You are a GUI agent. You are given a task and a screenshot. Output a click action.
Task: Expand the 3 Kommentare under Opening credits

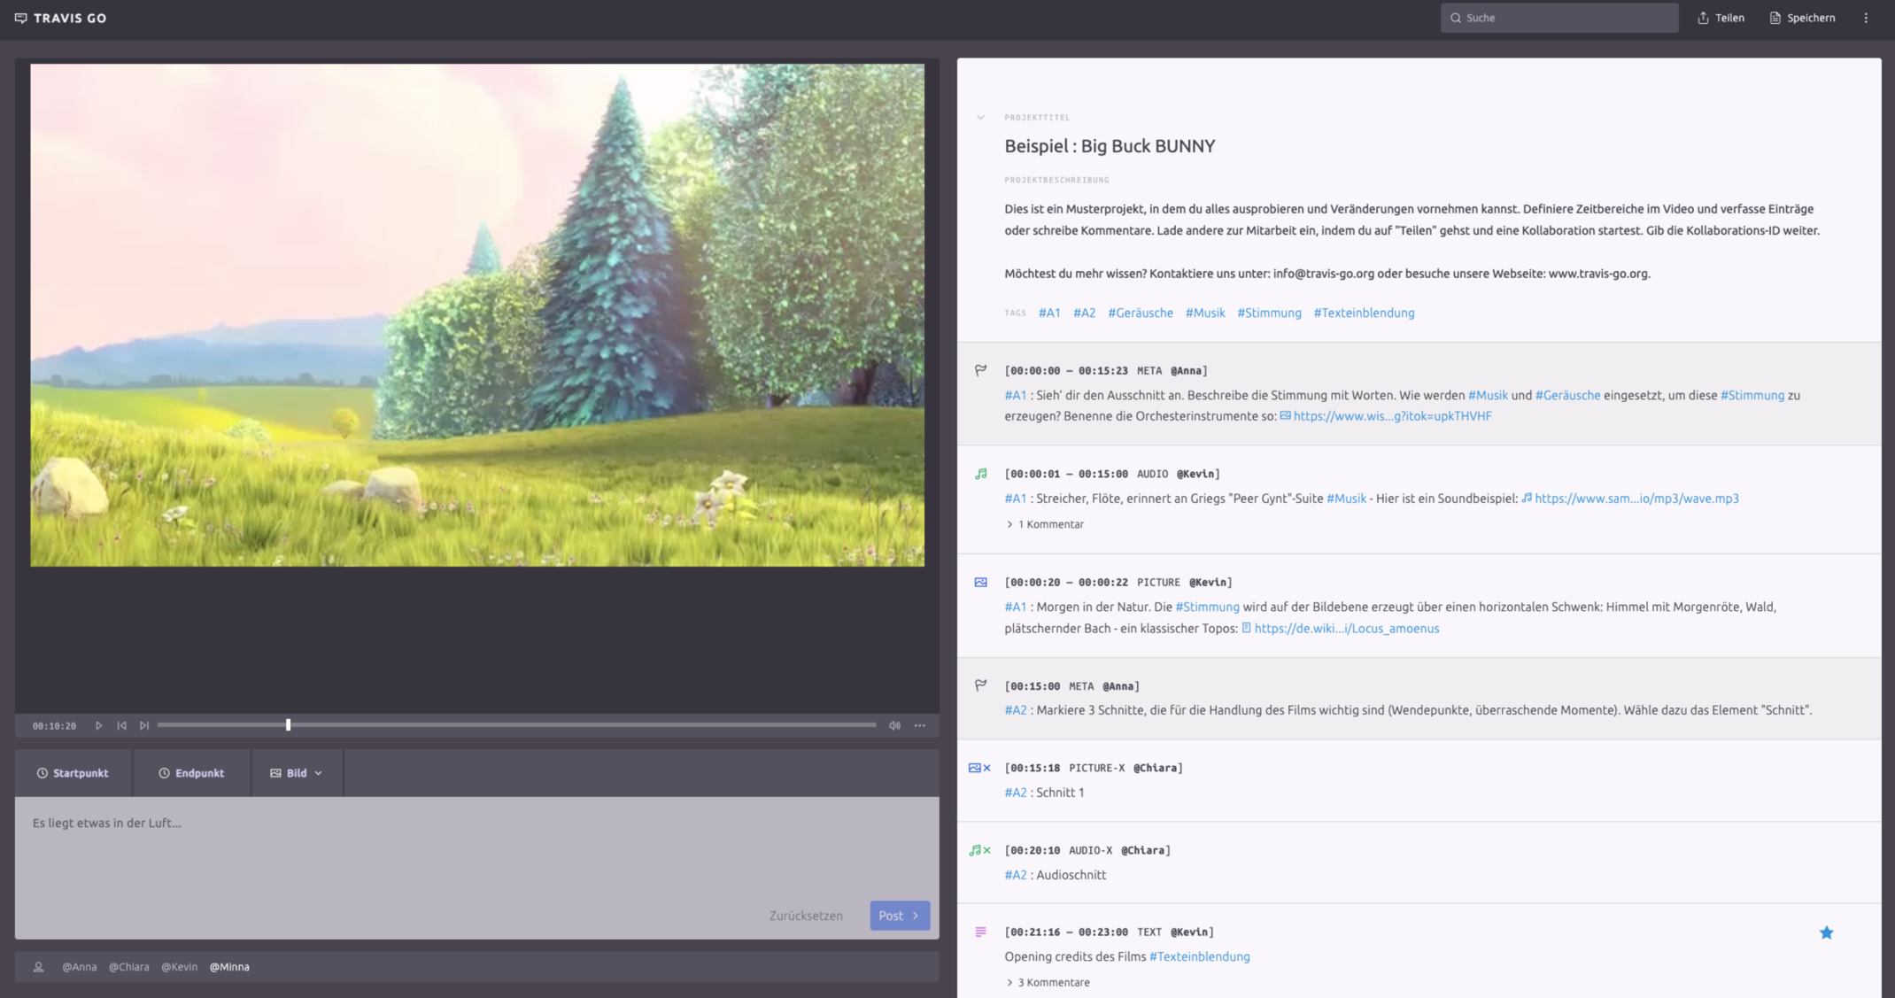point(1048,982)
